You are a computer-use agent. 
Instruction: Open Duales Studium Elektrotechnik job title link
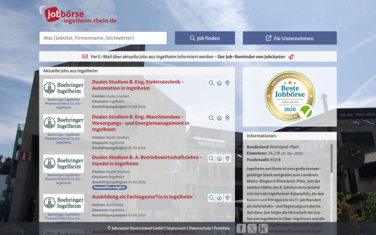[138, 85]
